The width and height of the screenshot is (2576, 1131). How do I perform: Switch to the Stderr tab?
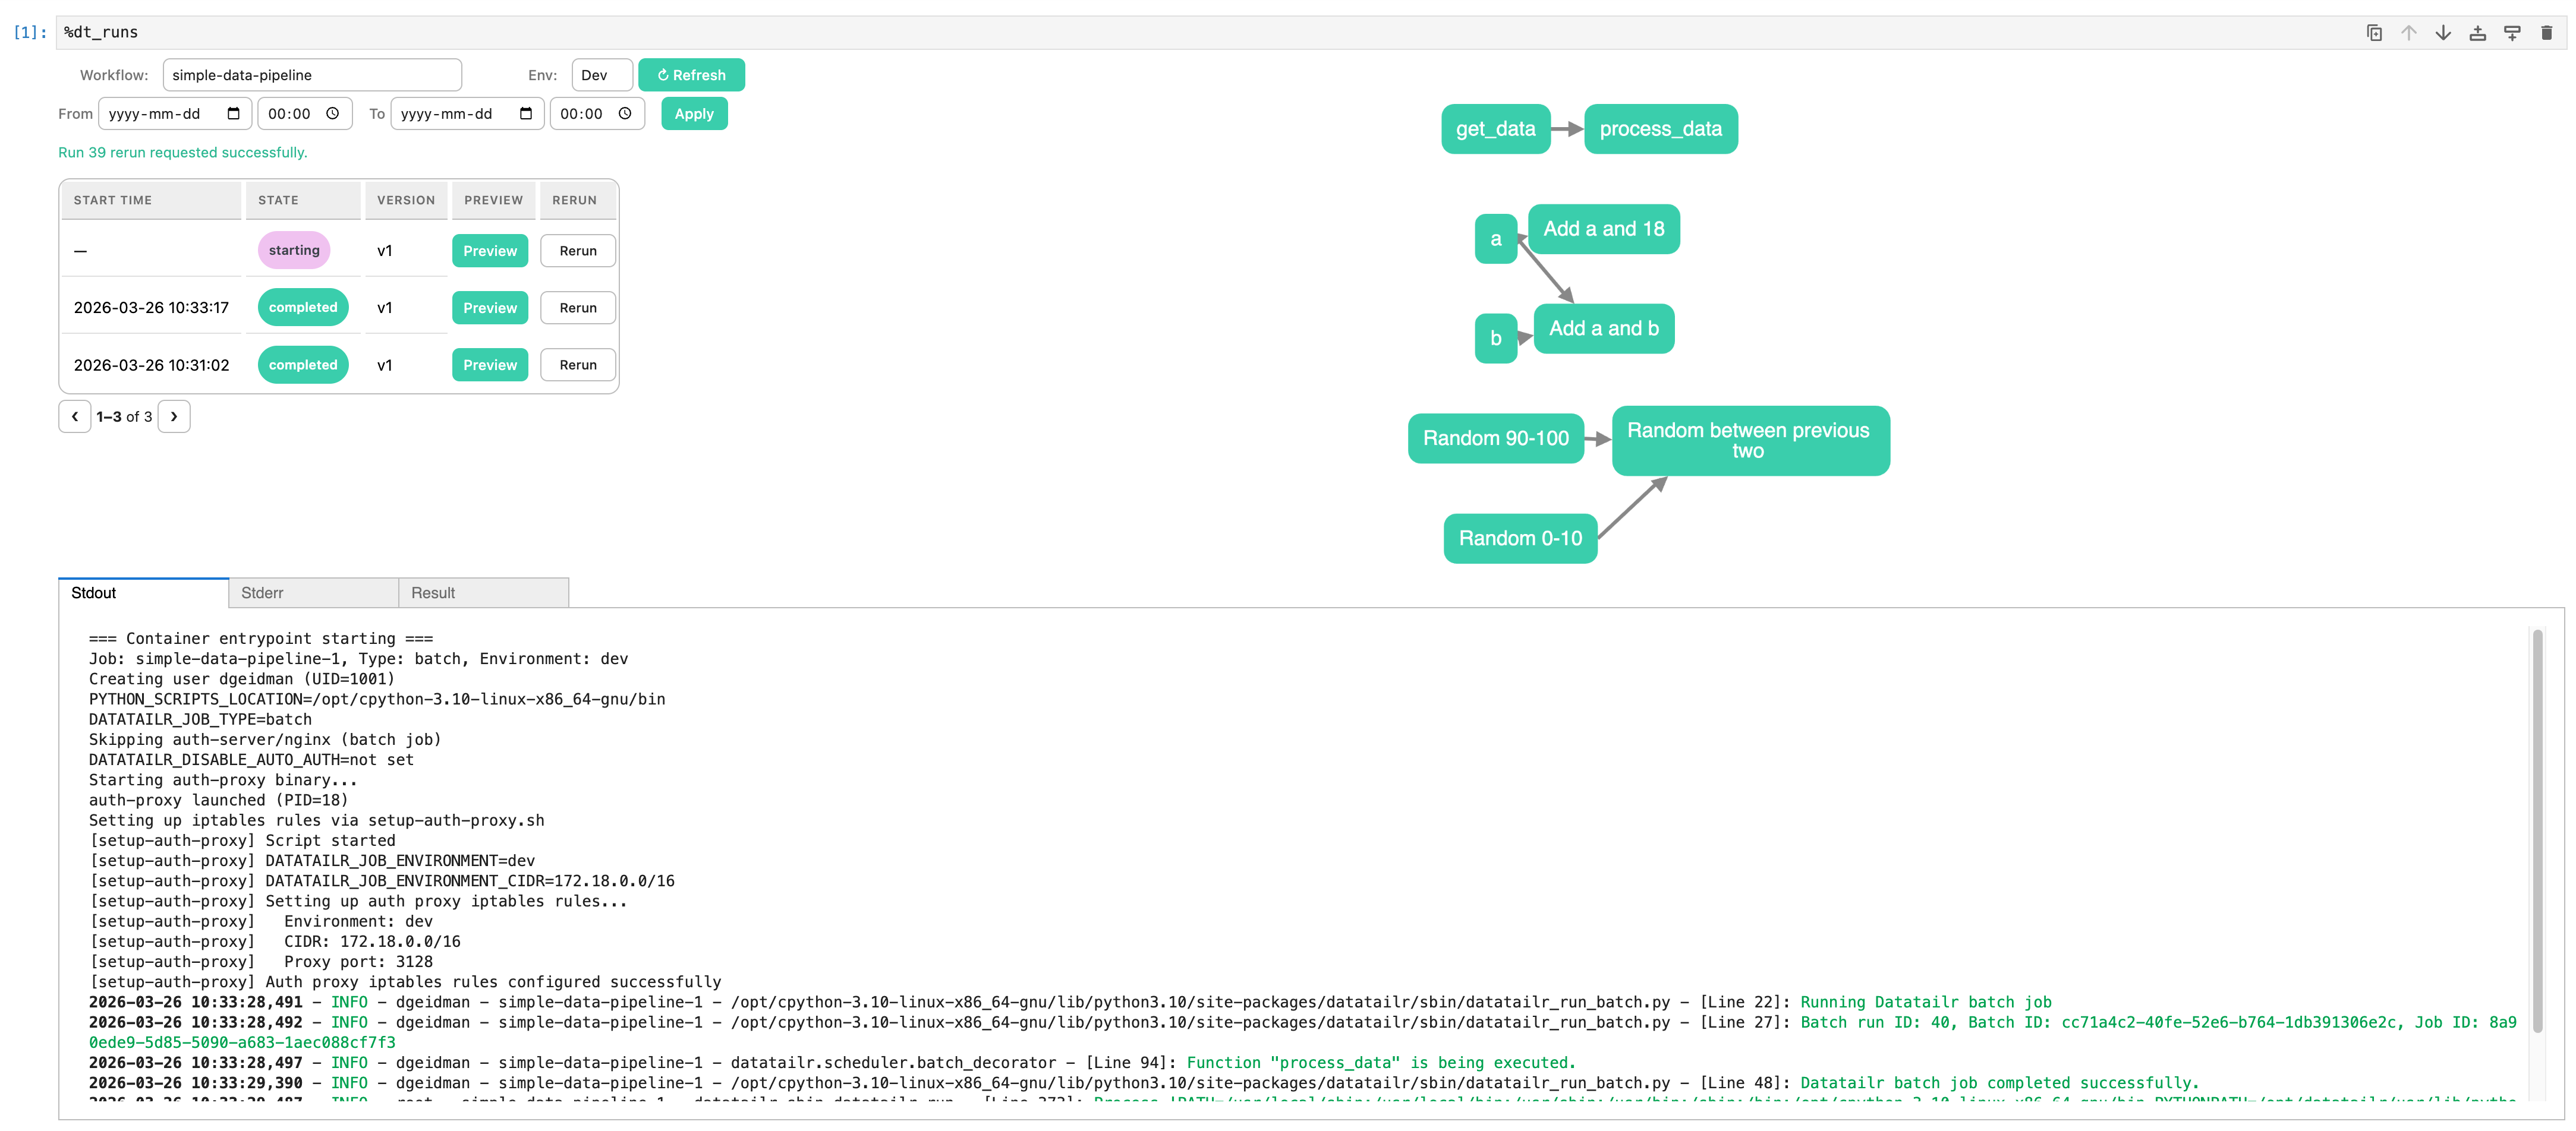(262, 592)
